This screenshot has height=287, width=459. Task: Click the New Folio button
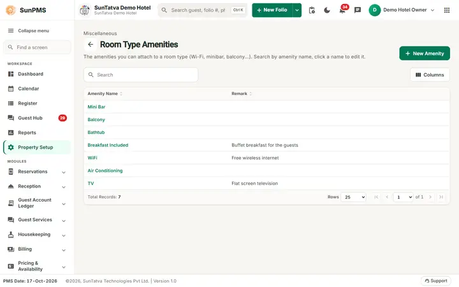point(272,10)
